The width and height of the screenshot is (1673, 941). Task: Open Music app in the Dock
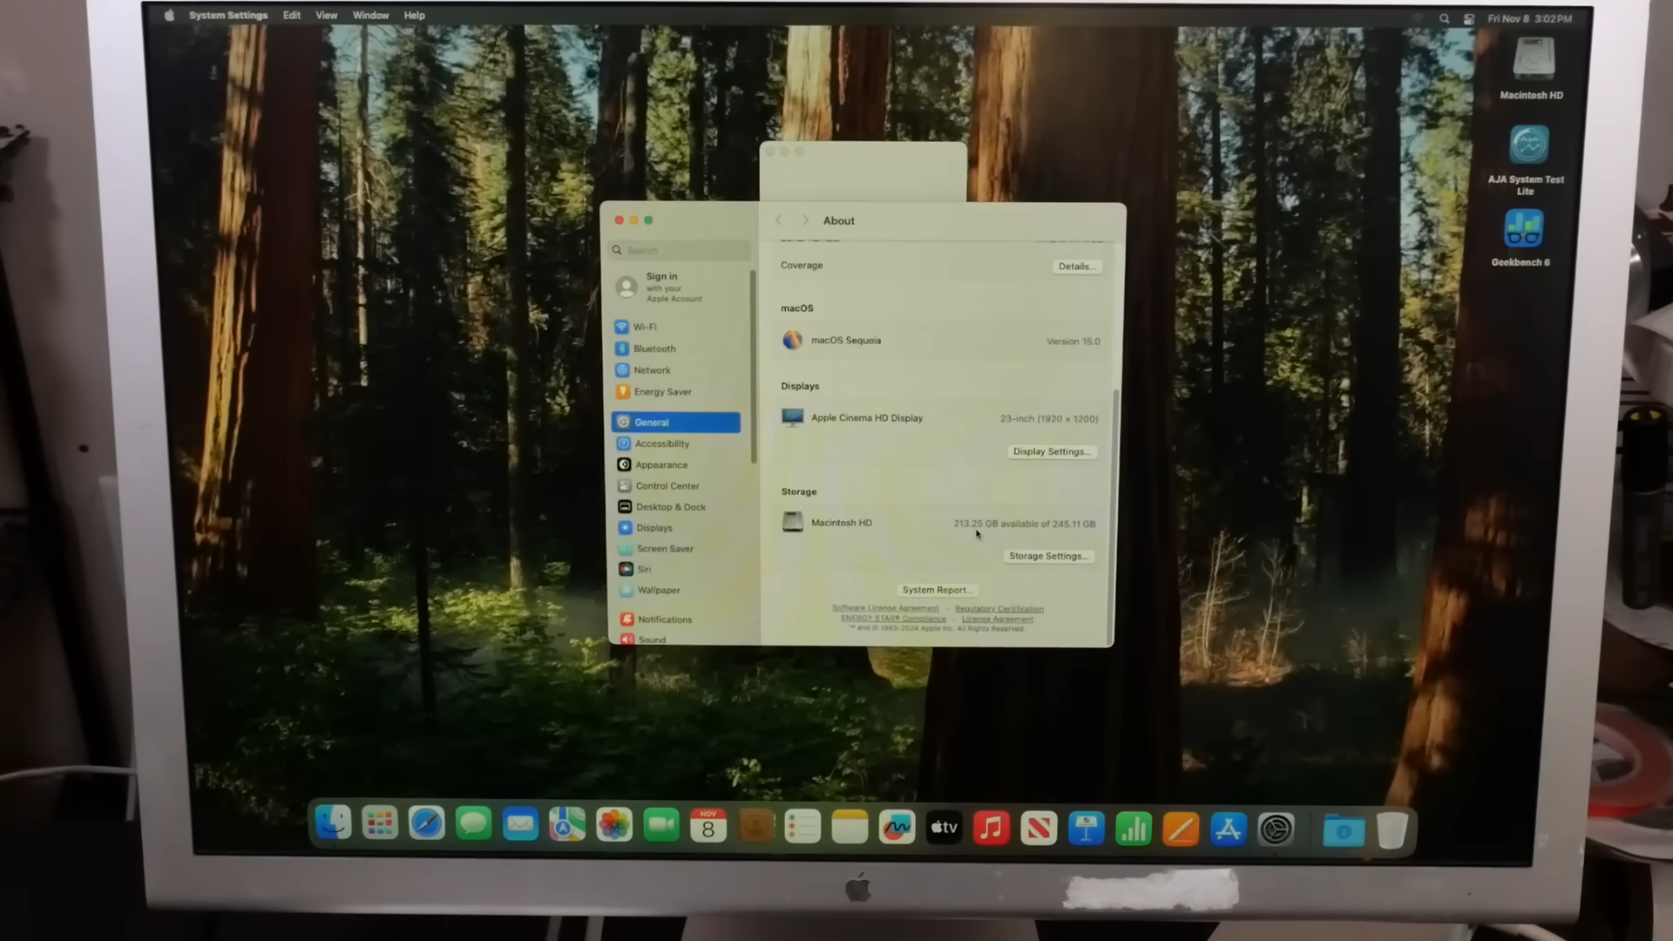(991, 828)
